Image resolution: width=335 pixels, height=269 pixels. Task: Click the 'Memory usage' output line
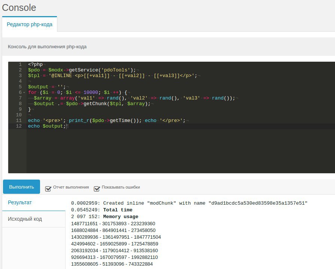pyautogui.click(x=105, y=217)
